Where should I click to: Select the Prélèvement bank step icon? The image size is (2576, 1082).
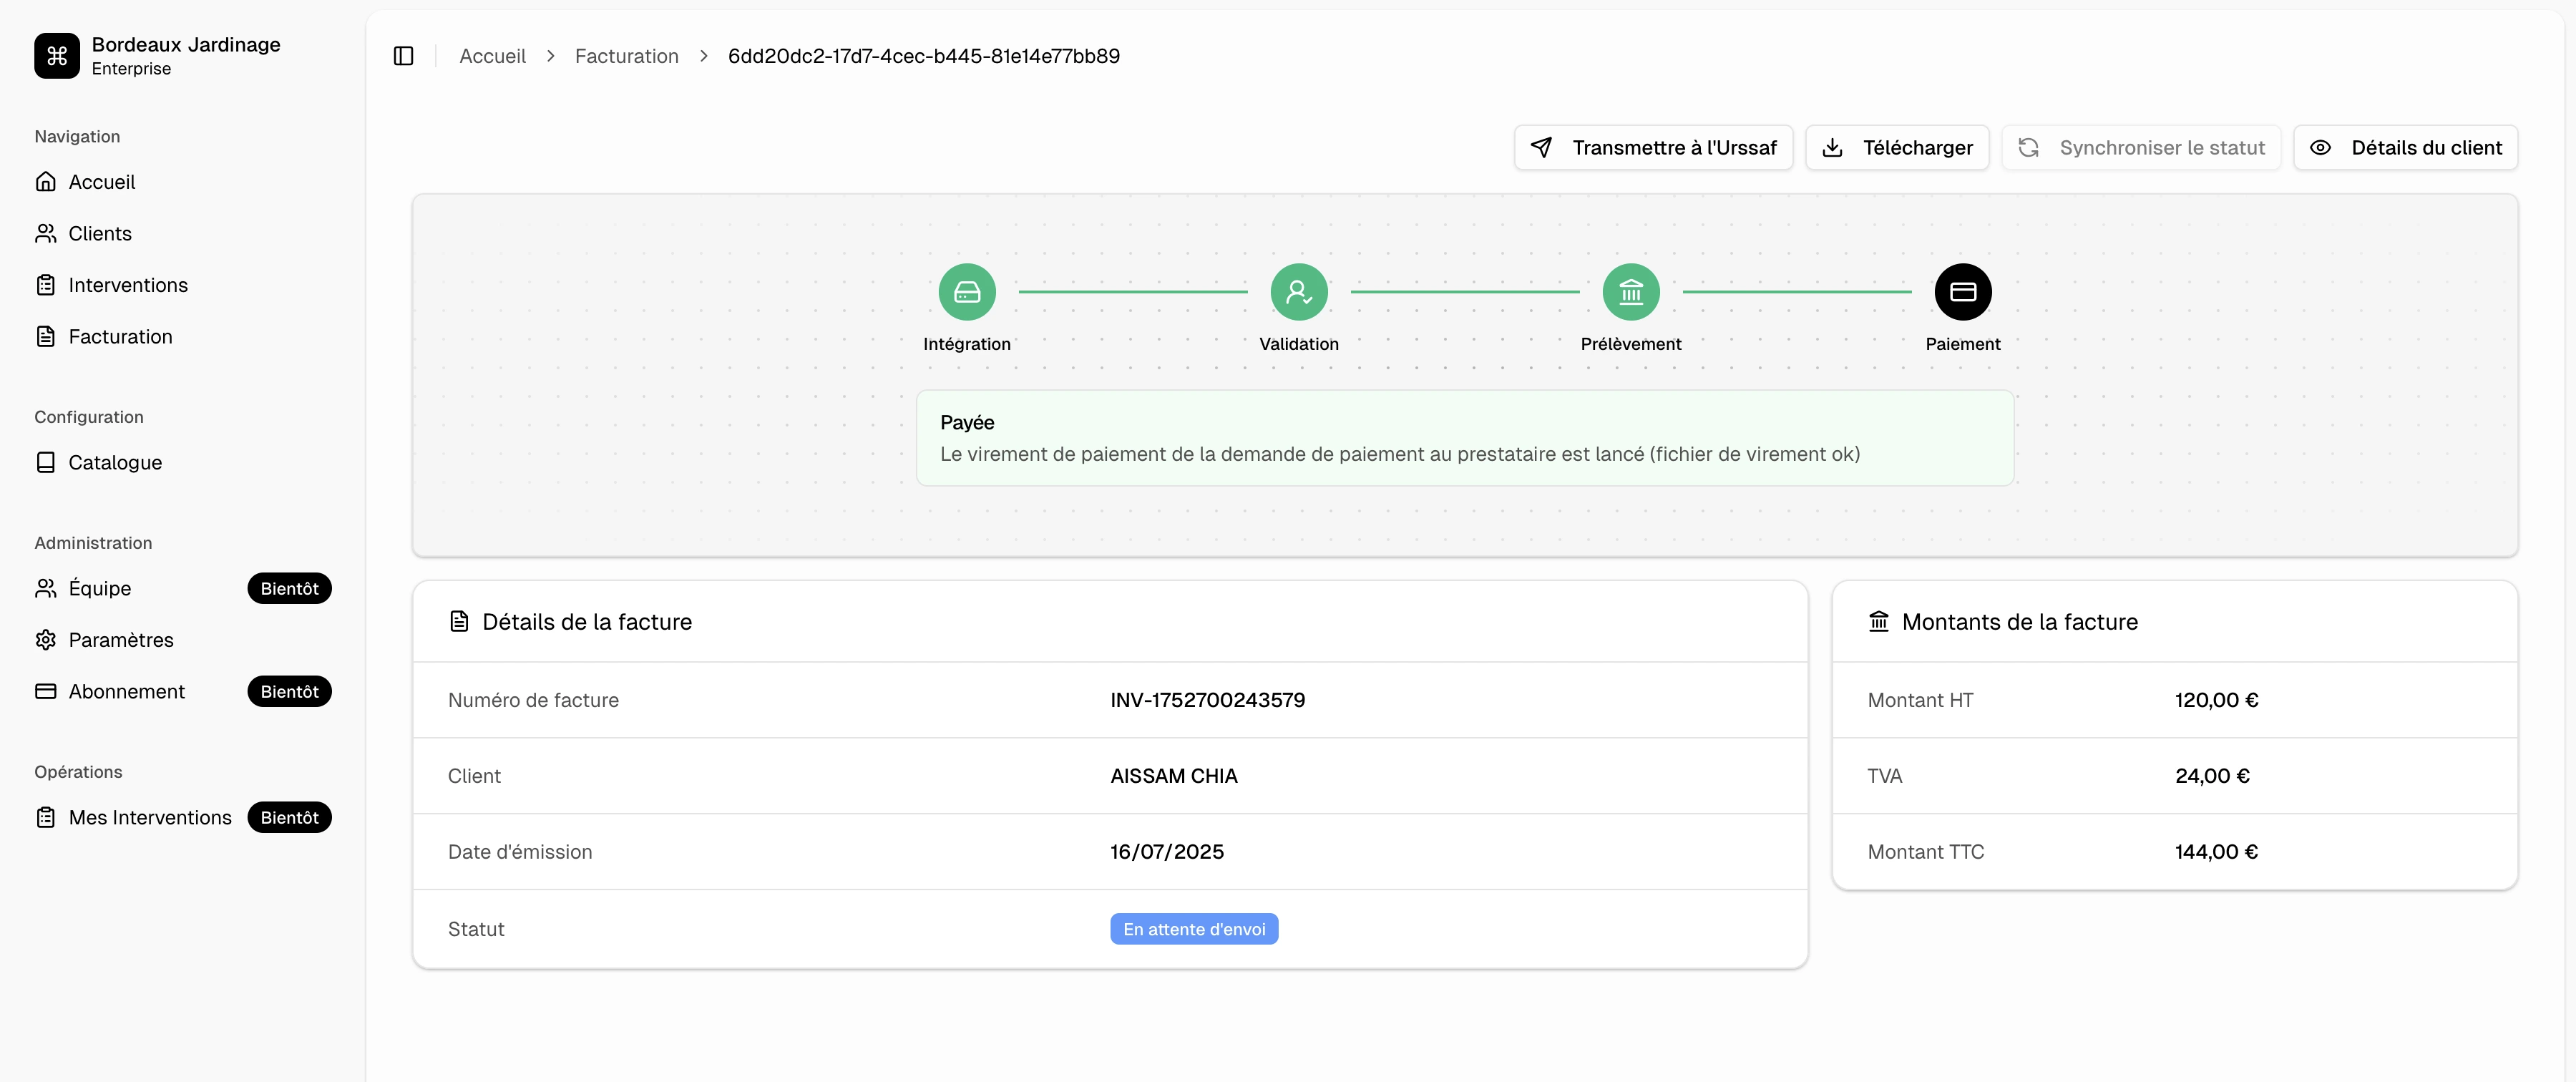(x=1631, y=292)
